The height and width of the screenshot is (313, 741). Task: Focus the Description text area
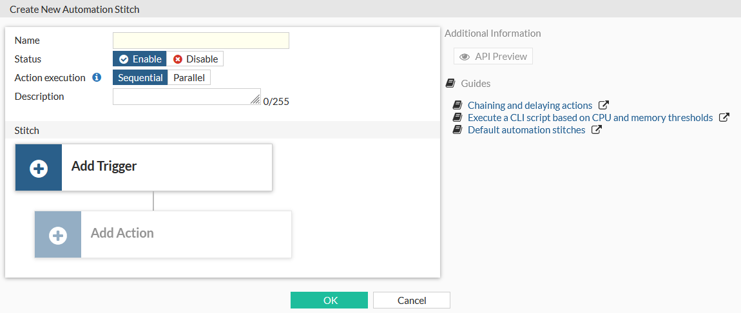[x=186, y=97]
